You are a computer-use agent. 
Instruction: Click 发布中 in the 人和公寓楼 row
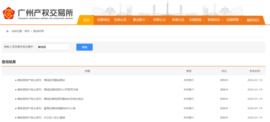click(224, 118)
